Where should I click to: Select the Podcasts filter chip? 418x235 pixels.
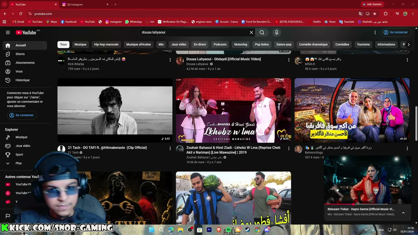click(x=220, y=44)
